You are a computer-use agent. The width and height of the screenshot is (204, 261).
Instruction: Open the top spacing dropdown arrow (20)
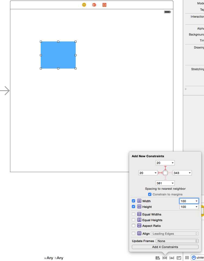click(173, 163)
